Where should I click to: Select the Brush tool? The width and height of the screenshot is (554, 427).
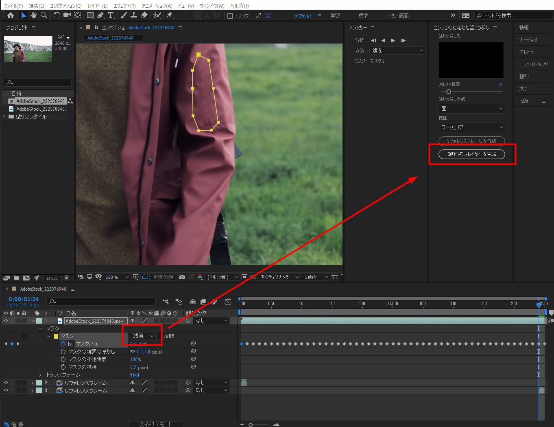click(x=124, y=15)
